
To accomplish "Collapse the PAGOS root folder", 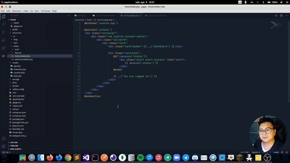I will click(x=13, y=20).
